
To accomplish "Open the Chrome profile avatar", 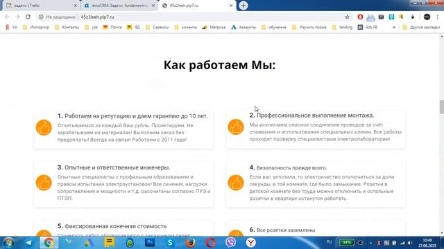I will (x=427, y=17).
